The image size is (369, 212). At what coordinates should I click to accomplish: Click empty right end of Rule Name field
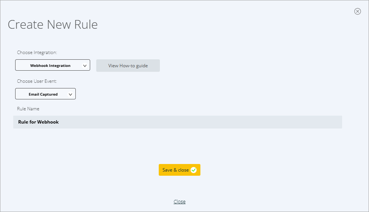tap(322, 122)
